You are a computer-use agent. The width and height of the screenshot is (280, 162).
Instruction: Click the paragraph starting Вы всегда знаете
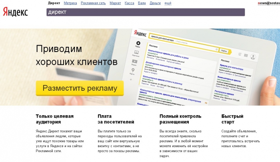click(x=184, y=144)
